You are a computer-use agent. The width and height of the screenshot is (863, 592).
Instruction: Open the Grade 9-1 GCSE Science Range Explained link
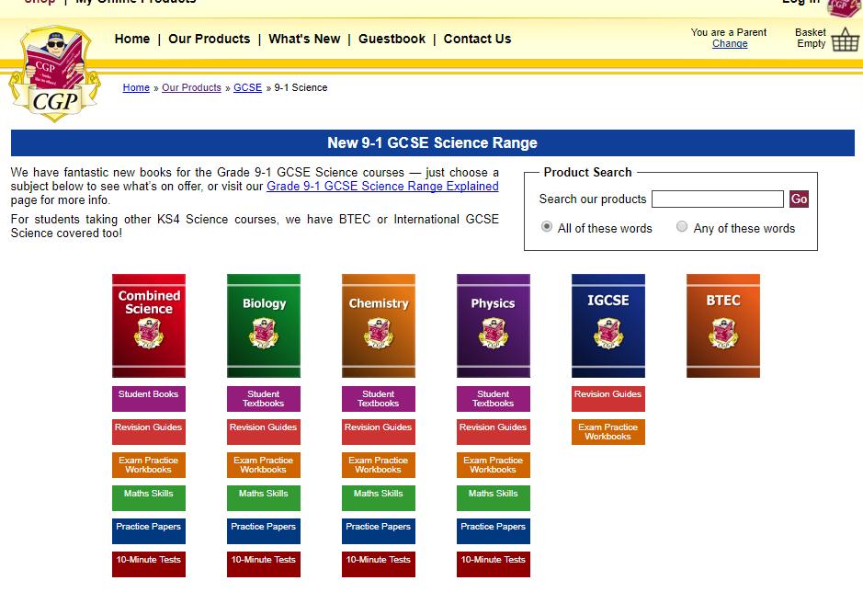pos(382,186)
